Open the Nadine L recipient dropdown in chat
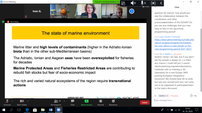Screen dimensions: 202x113 pyautogui.click(x=164, y=96)
